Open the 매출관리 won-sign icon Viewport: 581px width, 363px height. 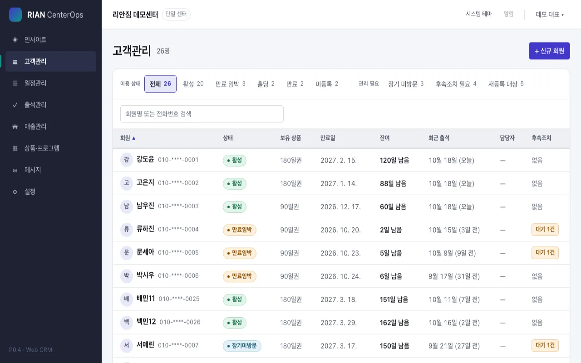pyautogui.click(x=15, y=127)
